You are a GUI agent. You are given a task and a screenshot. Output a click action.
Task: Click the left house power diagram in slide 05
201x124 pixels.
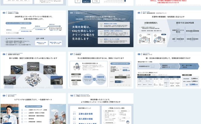point(144,39)
